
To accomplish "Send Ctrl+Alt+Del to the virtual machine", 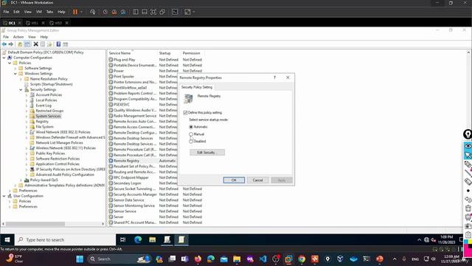I will coord(93,12).
